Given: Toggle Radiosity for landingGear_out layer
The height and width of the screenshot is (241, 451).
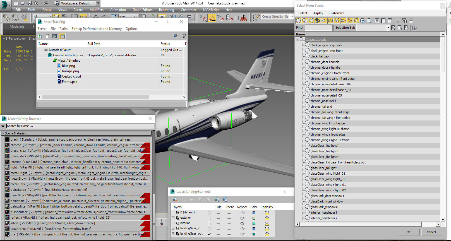Looking at the screenshot, I should [x=267, y=234].
